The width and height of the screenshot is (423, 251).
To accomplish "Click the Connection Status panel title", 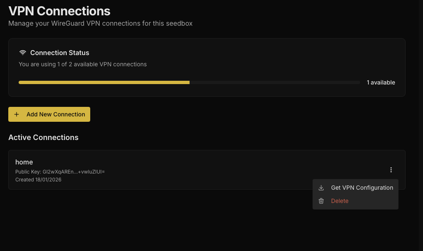I will pyautogui.click(x=60, y=53).
